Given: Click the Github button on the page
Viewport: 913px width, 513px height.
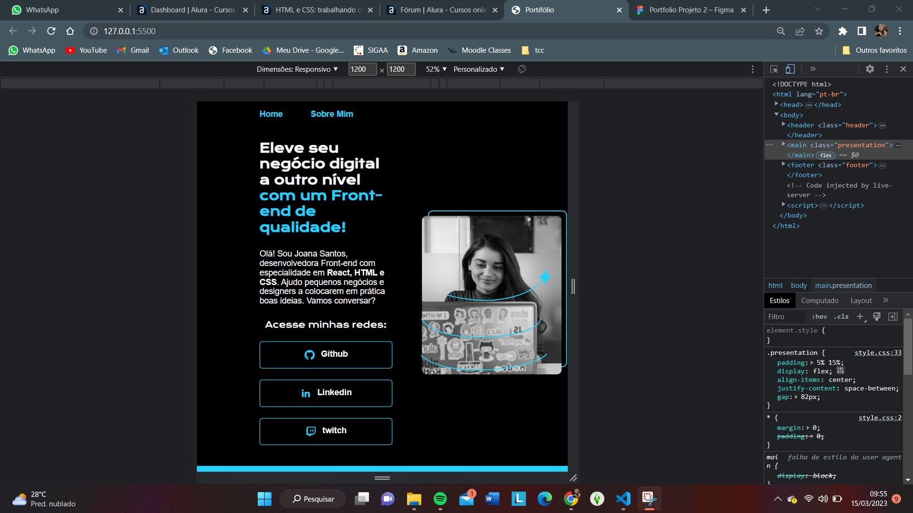Looking at the screenshot, I should click(326, 355).
